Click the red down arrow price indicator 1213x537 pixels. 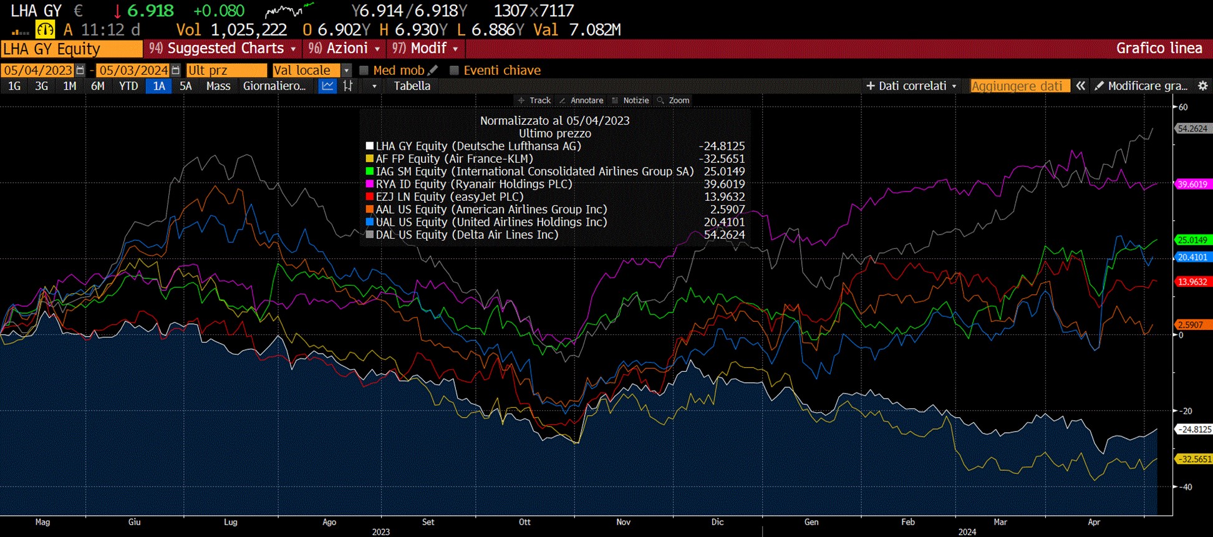point(117,11)
